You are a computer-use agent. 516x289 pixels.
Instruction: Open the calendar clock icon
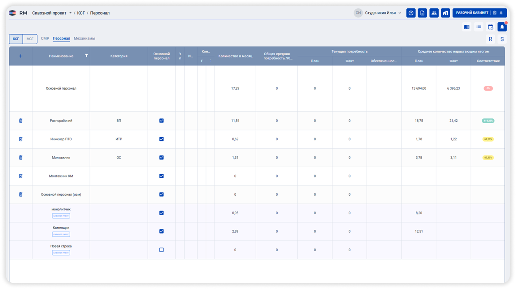[x=490, y=27]
